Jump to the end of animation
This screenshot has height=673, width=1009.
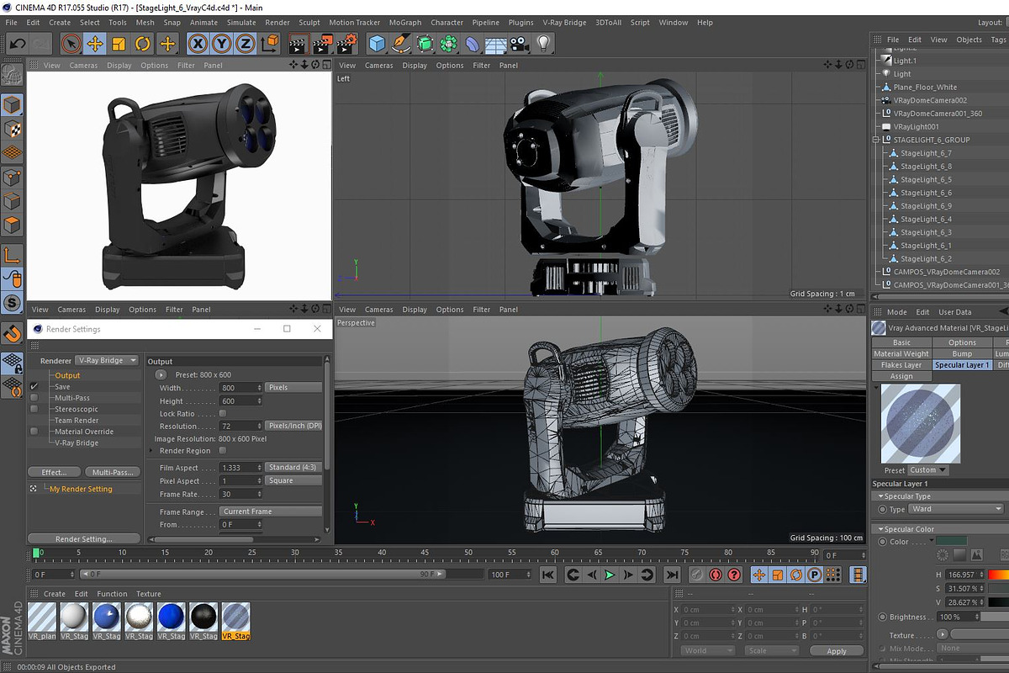pos(672,575)
